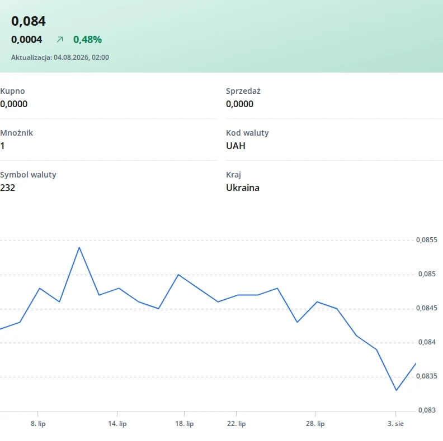Select the 0,0000 value under Kupno
The height and width of the screenshot is (441, 443).
[13, 104]
